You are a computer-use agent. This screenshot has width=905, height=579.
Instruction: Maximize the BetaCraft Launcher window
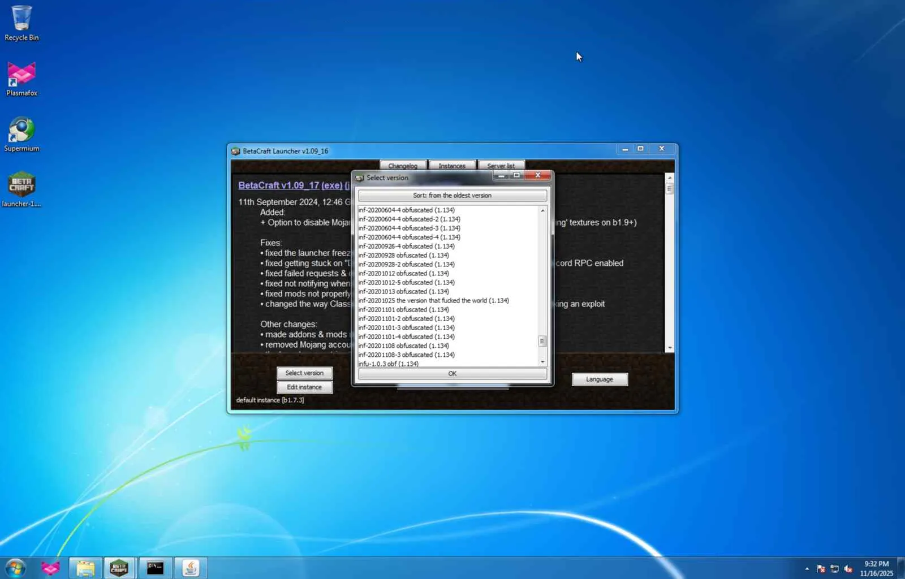(x=640, y=149)
